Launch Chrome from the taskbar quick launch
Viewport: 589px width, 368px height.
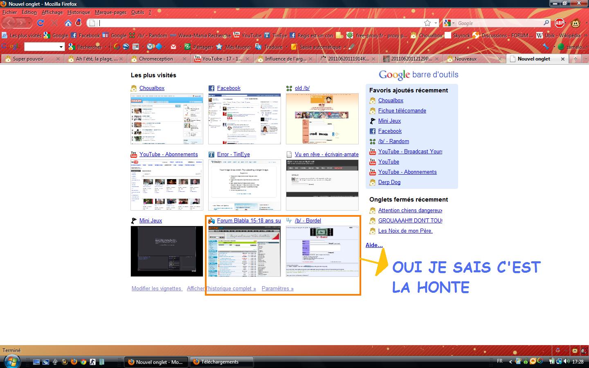click(x=83, y=361)
